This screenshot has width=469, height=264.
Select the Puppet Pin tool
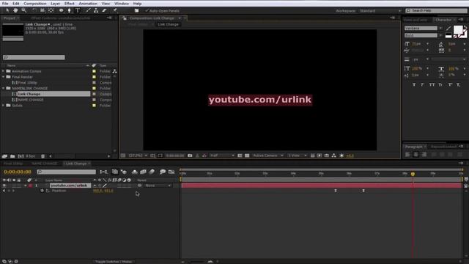115,10
